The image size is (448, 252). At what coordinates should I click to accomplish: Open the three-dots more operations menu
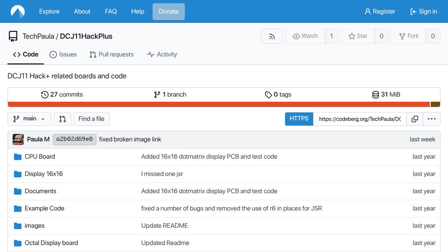point(431,119)
